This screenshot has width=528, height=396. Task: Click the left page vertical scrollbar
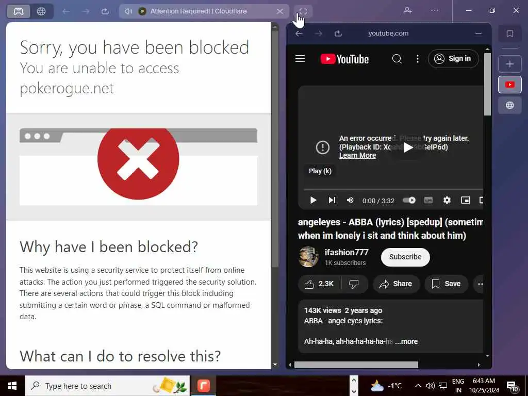(275, 148)
